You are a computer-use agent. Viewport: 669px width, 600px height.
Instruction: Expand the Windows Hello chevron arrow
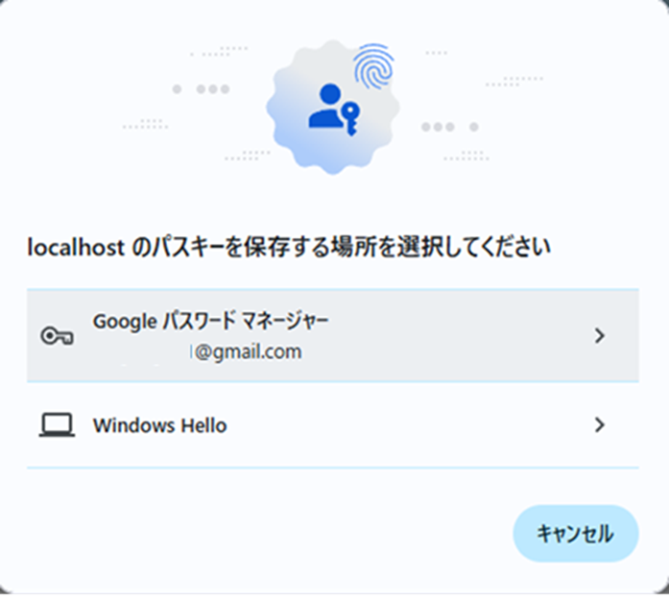pyautogui.click(x=600, y=425)
